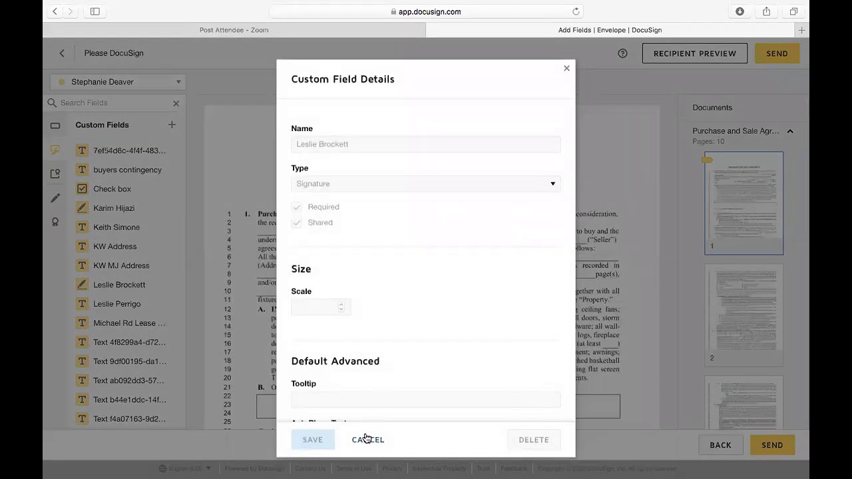
Task: Click the top SEND button
Action: click(x=777, y=53)
